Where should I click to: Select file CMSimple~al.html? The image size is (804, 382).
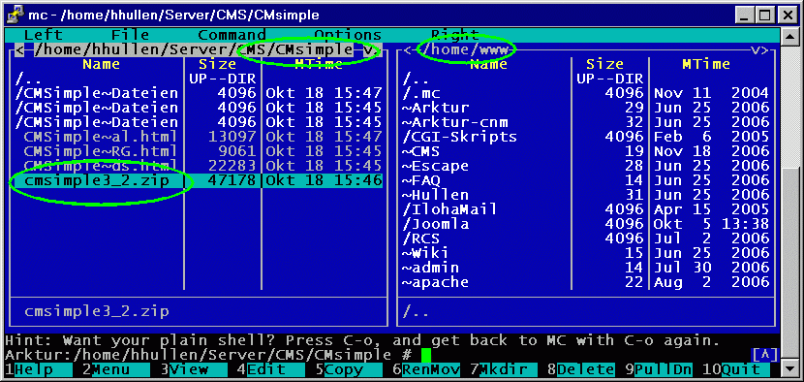click(x=198, y=137)
